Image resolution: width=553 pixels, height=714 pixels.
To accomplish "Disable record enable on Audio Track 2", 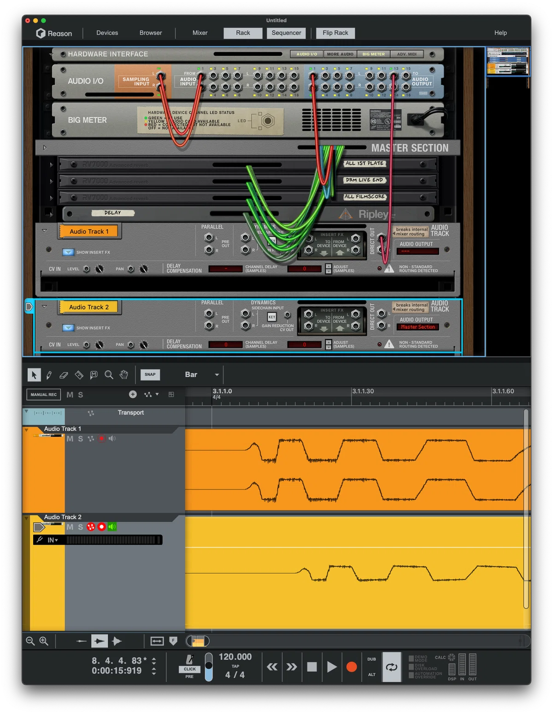I will 101,527.
